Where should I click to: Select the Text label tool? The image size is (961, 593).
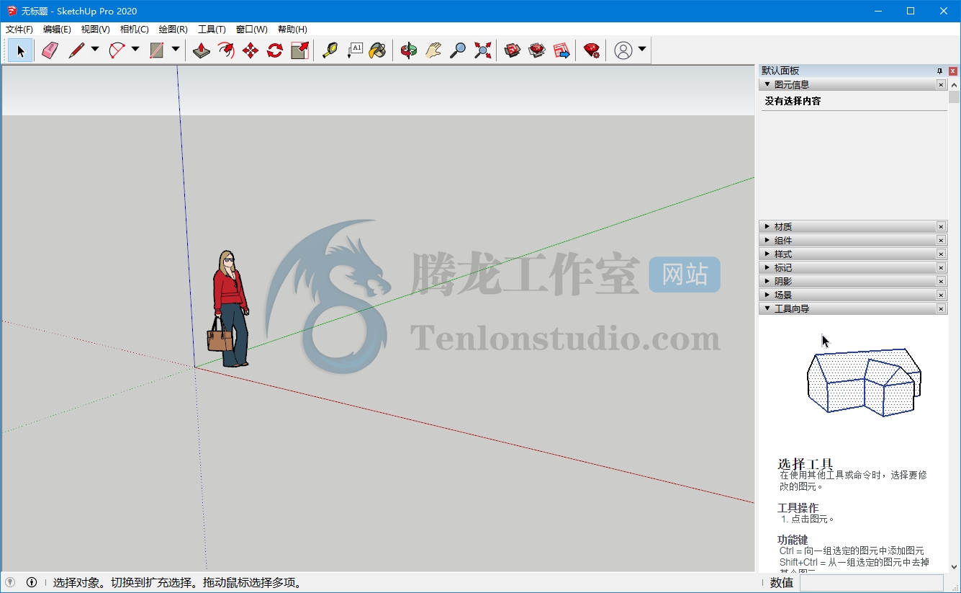(354, 50)
